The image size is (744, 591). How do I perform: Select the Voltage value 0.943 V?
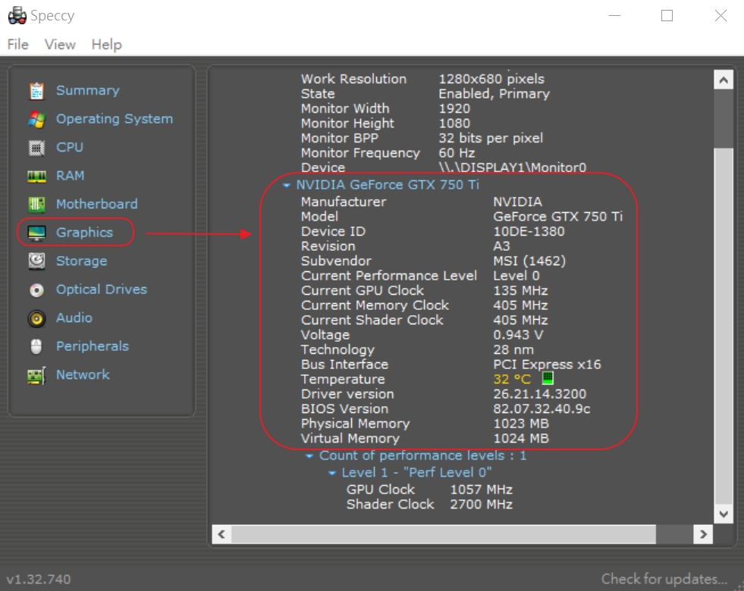click(518, 335)
